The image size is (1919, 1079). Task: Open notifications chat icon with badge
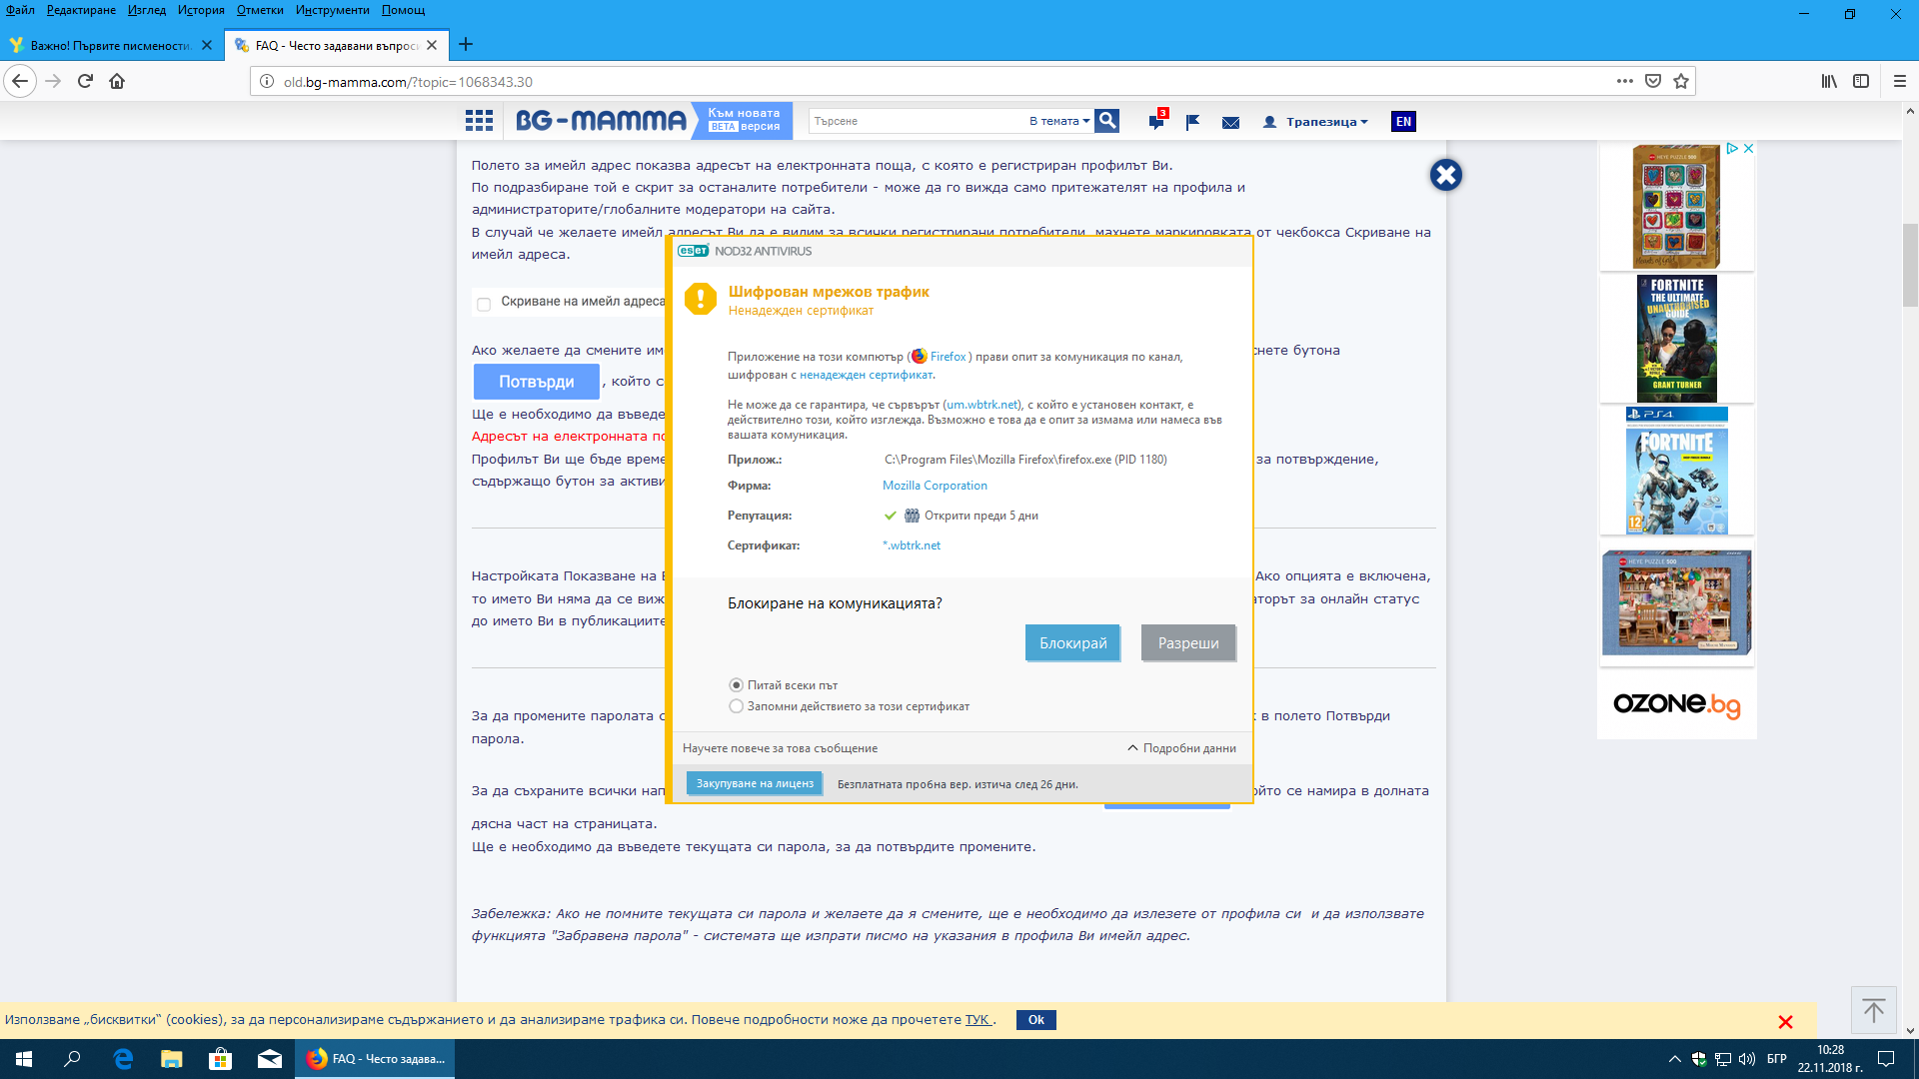(1157, 121)
